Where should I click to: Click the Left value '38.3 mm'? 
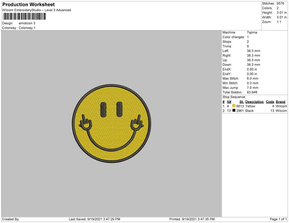[254, 51]
